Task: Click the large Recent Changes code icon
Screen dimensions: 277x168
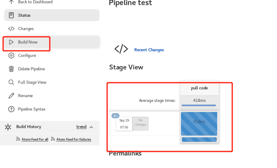Action: pos(121,49)
